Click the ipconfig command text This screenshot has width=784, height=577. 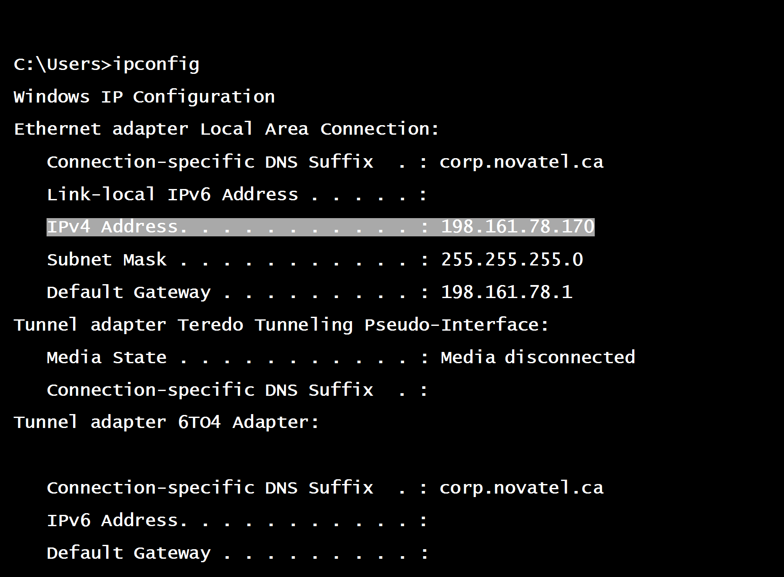tap(156, 64)
